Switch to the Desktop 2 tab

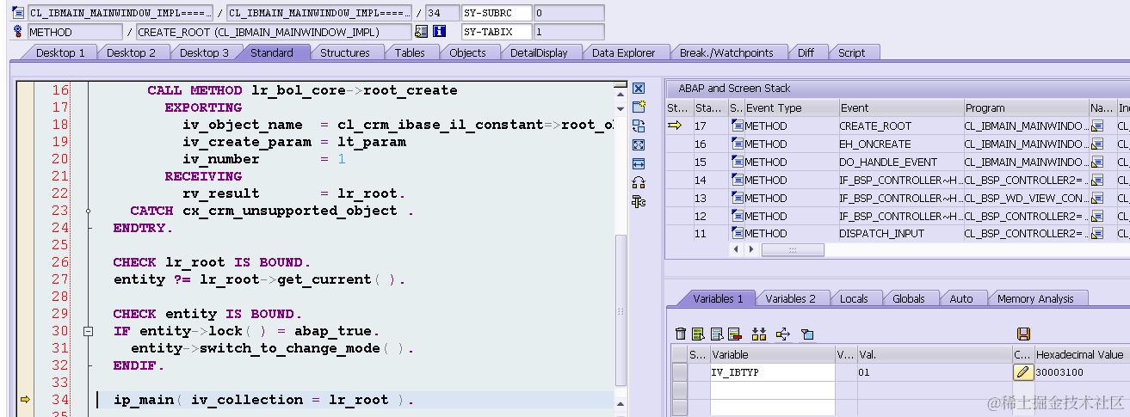[x=132, y=52]
